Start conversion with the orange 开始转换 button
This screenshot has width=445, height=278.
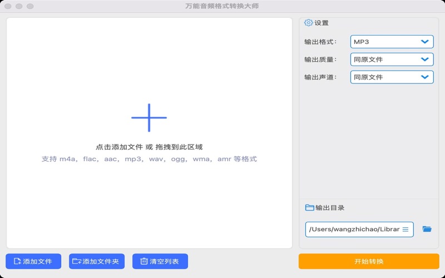coord(369,261)
